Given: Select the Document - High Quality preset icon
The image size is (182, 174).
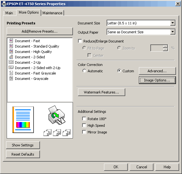Looking at the screenshot, I should 11,52.
